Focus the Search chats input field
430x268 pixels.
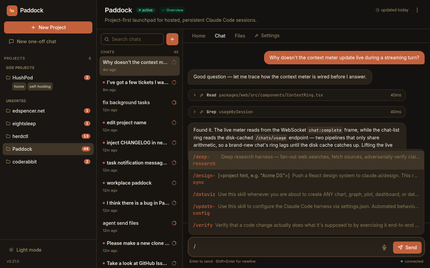point(132,39)
